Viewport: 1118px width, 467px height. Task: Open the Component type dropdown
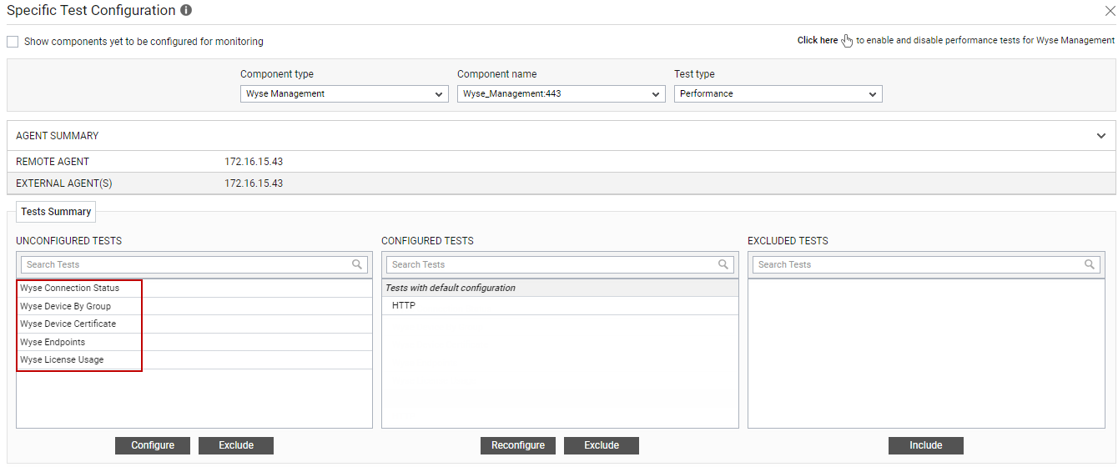tap(345, 94)
